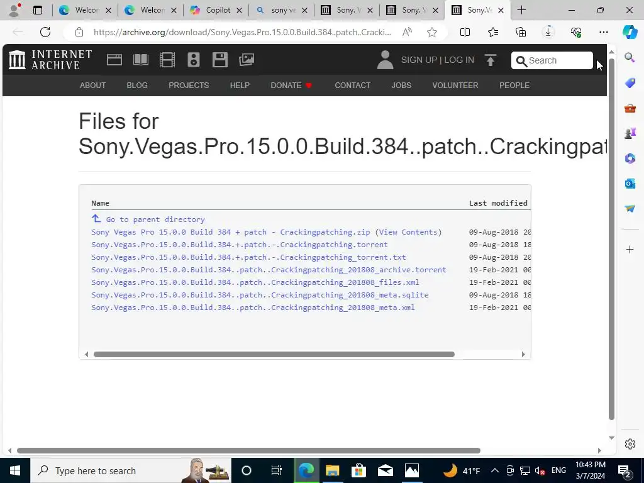This screenshot has width=644, height=483.
Task: Click the Read aloud icon in address bar
Action: point(407,32)
